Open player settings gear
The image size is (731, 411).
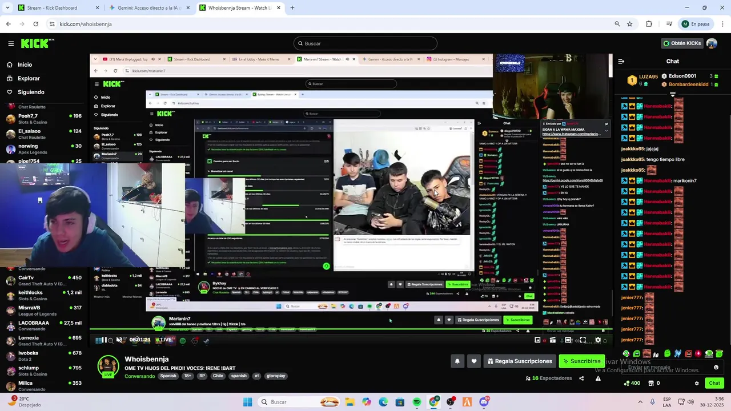pos(598,340)
